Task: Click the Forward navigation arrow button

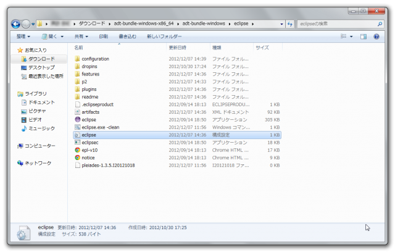Action: click(25, 24)
